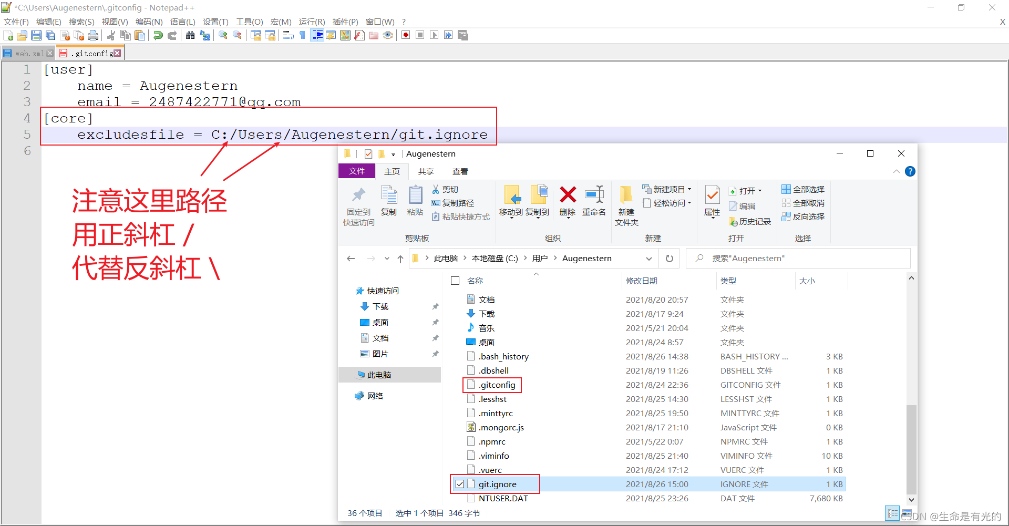Open the 文件(F) menu in Notepad++
Viewport: 1009px width, 526px height.
pyautogui.click(x=16, y=22)
